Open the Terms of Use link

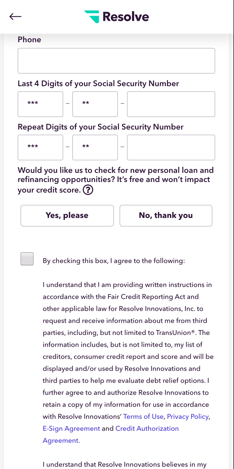coord(143,417)
